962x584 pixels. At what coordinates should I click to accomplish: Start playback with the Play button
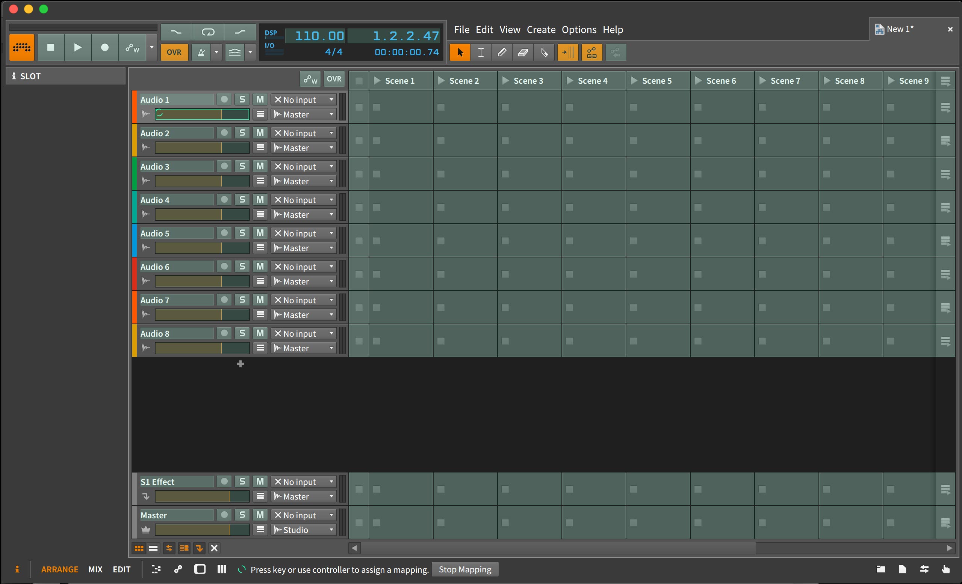pyautogui.click(x=78, y=47)
